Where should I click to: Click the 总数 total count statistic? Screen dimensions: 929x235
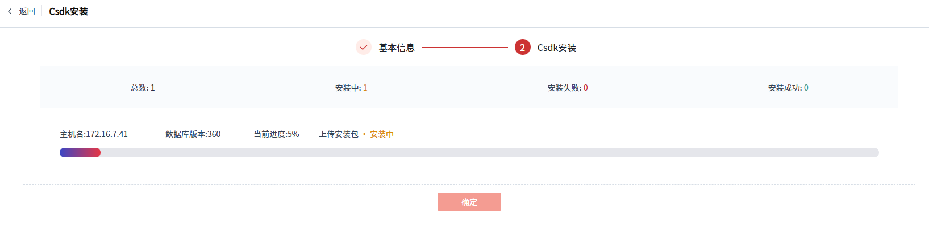(143, 88)
